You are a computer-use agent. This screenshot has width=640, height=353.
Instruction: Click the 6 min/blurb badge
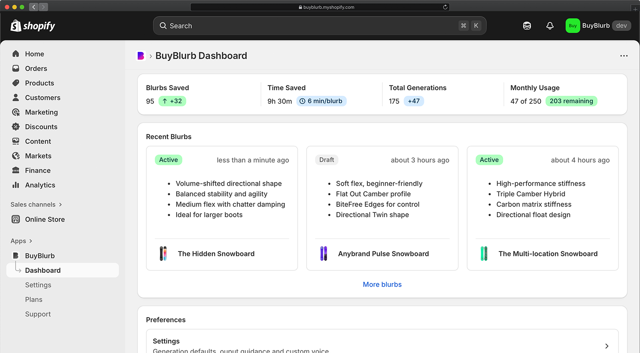[x=321, y=101]
